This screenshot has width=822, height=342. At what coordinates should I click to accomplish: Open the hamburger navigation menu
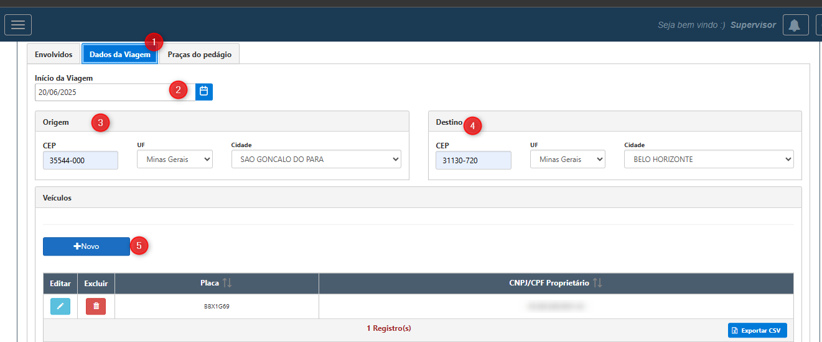click(x=18, y=25)
